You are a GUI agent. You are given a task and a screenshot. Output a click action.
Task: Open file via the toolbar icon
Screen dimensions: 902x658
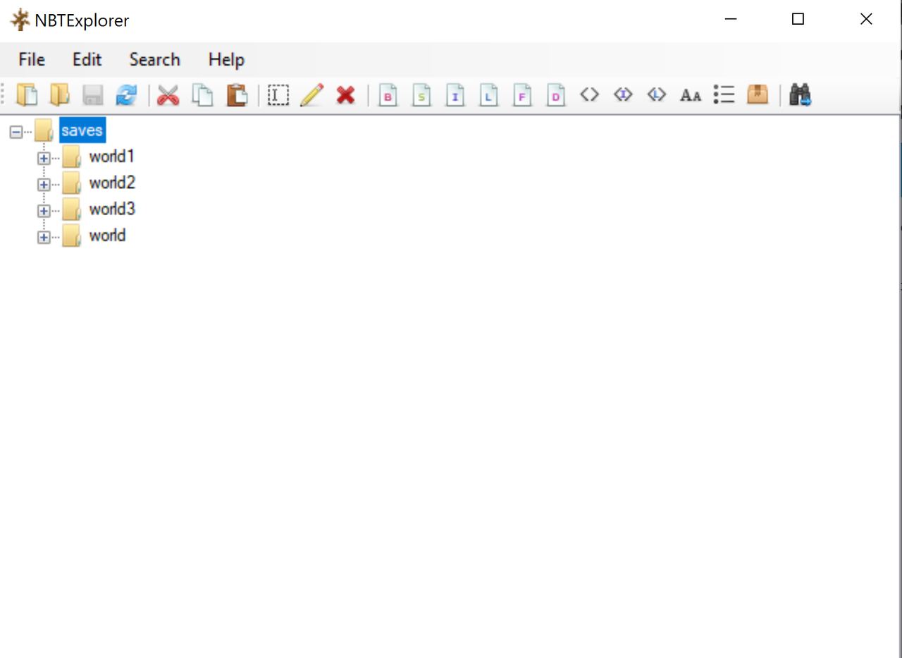pos(26,95)
